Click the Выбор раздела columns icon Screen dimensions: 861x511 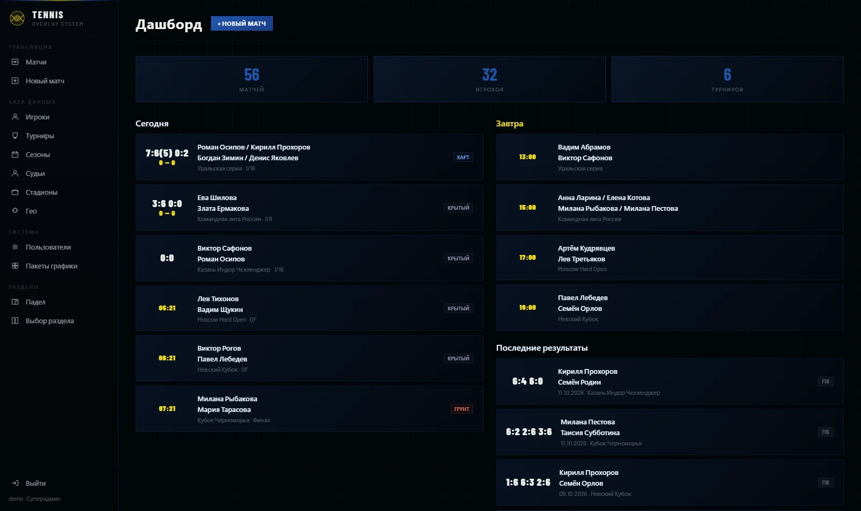(15, 321)
